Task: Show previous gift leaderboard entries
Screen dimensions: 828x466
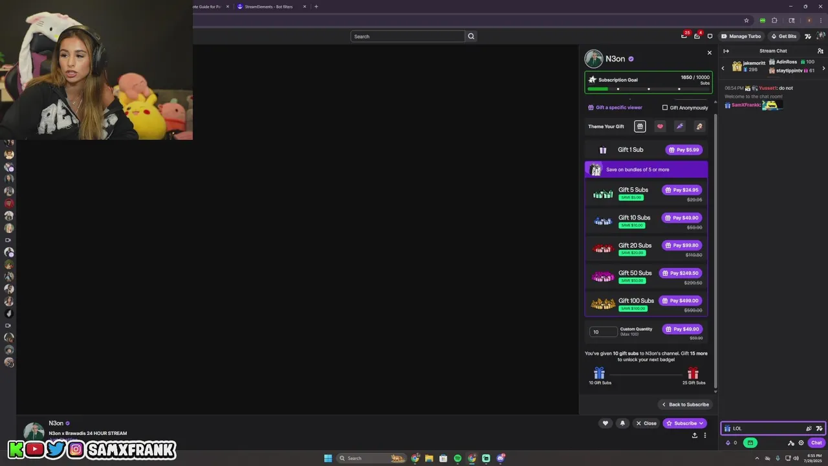Action: coord(723,68)
